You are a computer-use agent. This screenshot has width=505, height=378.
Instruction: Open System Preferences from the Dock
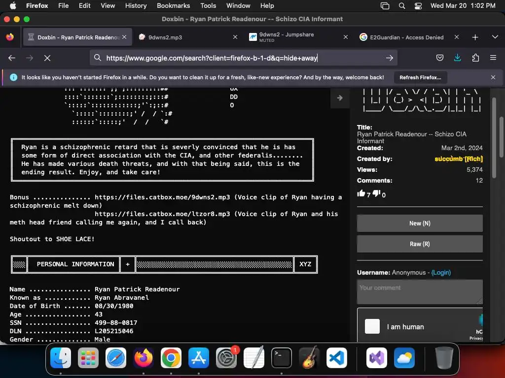click(x=226, y=358)
